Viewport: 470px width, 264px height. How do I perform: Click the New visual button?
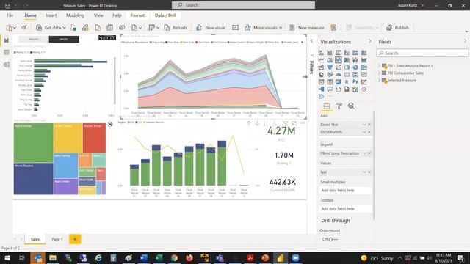211,28
